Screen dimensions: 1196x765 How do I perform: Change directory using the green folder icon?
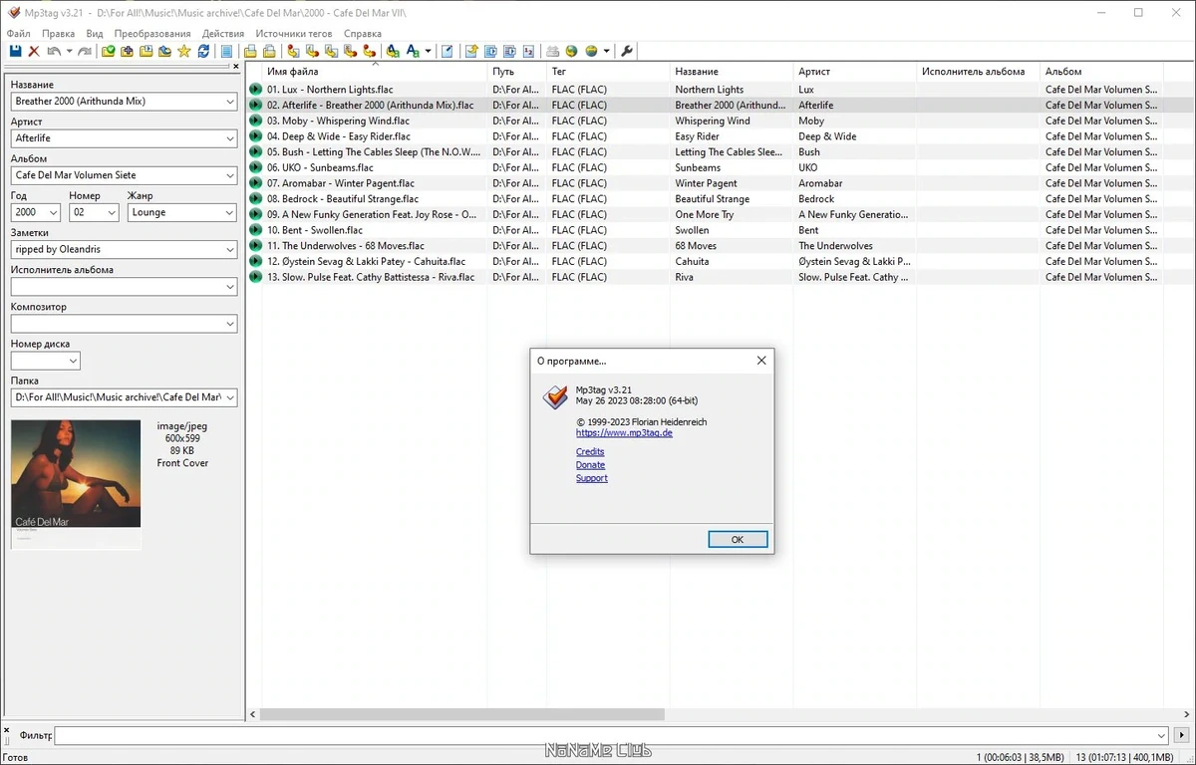coord(109,51)
